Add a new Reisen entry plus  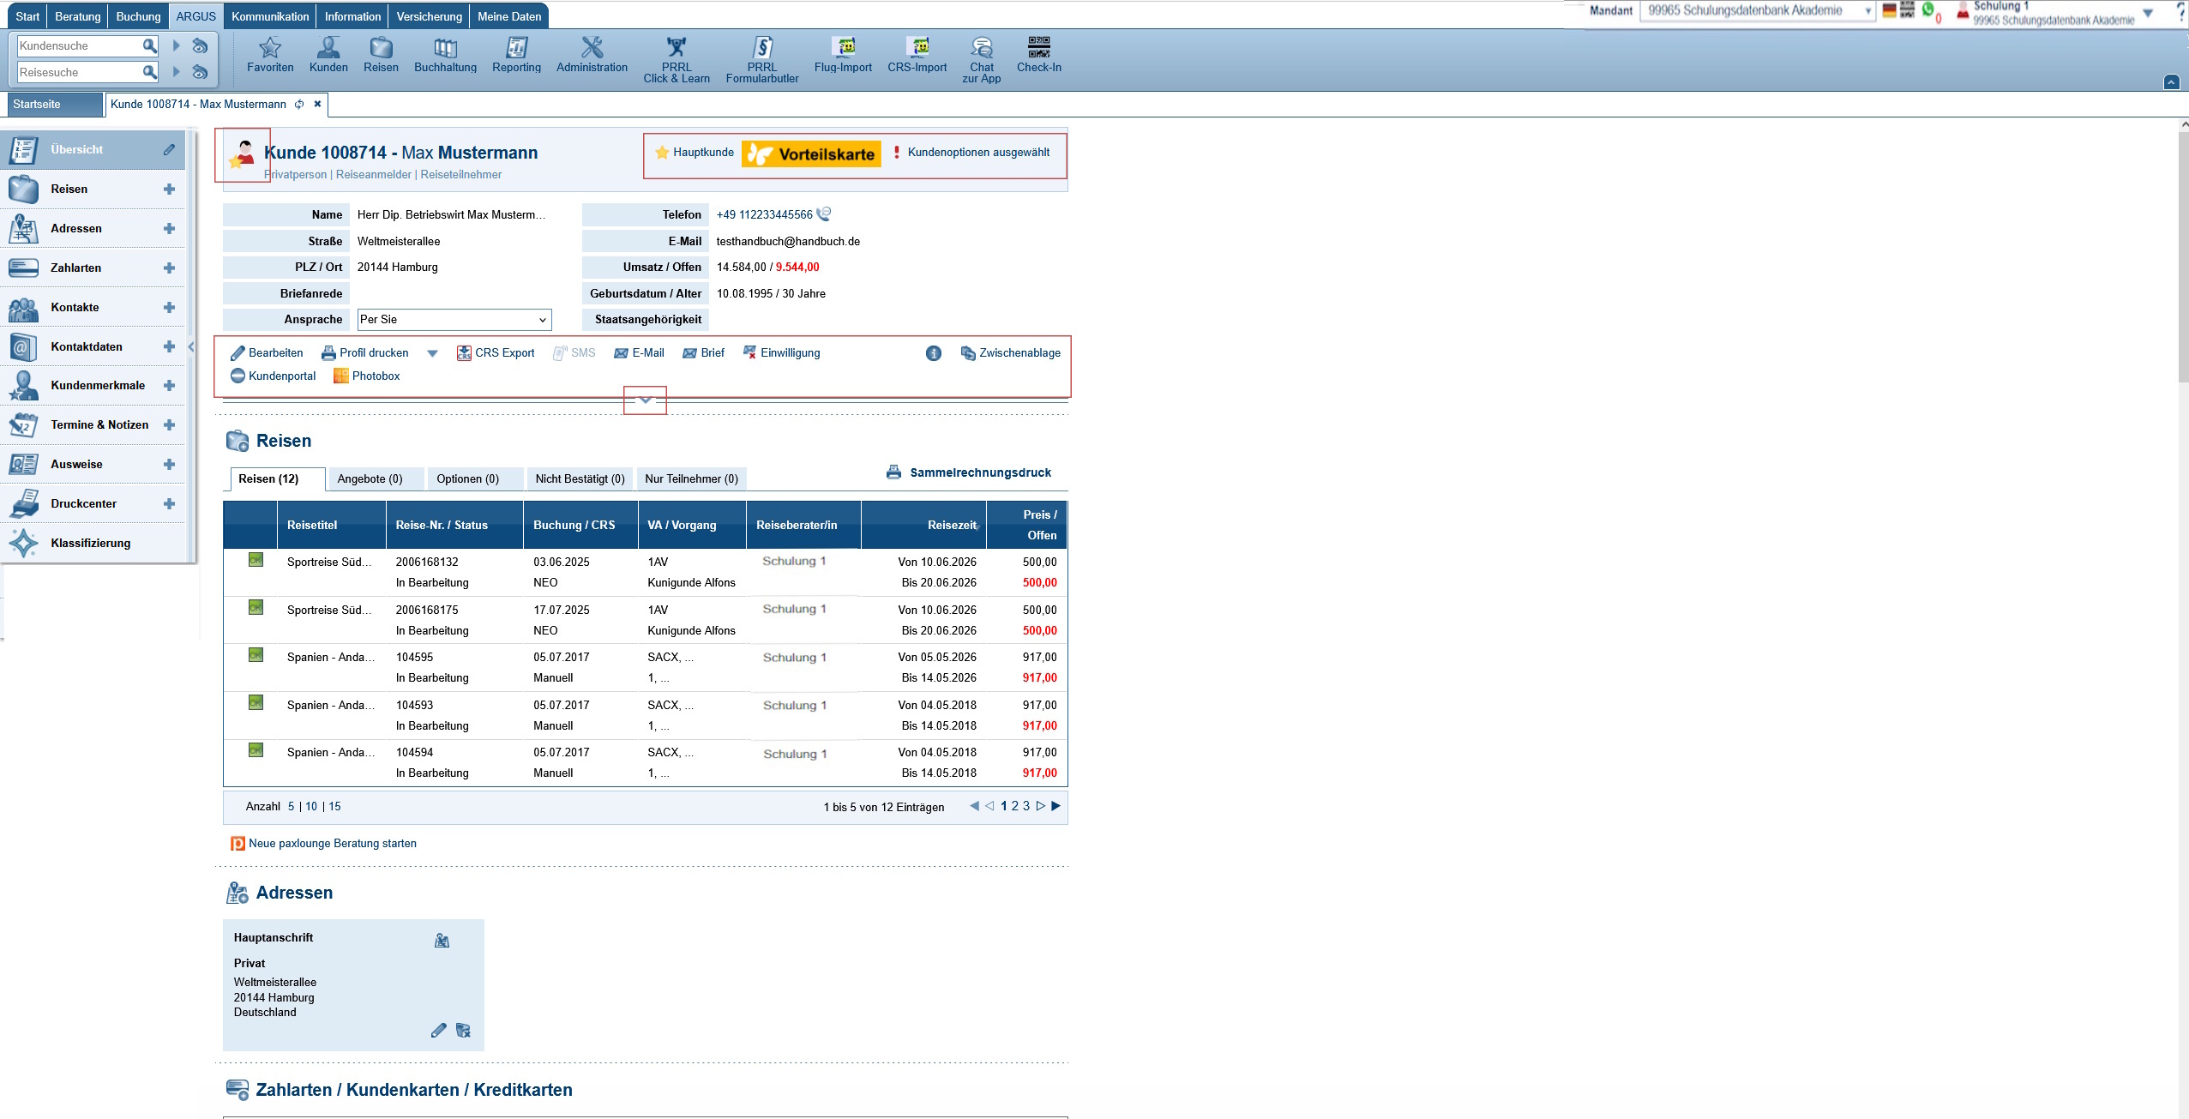coord(169,190)
